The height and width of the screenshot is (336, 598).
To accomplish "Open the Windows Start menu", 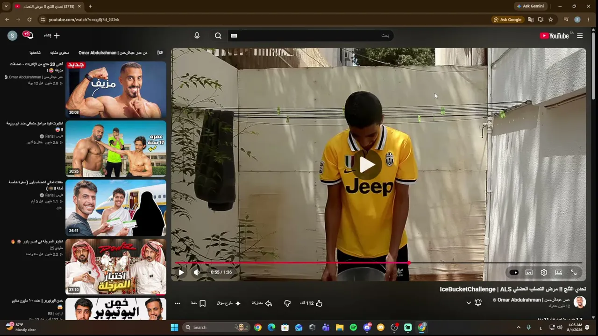I will (174, 327).
